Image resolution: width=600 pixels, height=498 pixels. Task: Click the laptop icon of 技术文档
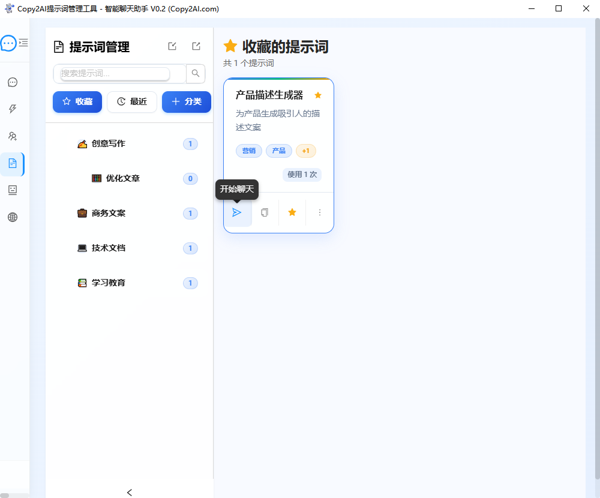point(82,248)
